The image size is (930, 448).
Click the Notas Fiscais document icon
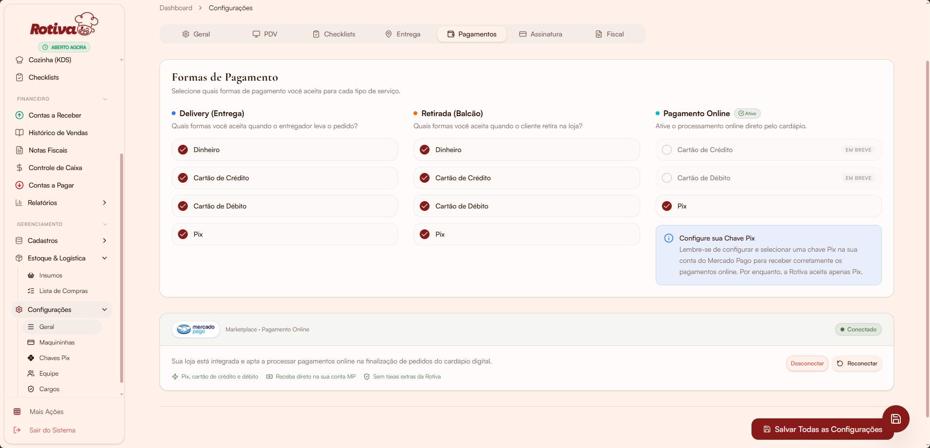point(19,150)
